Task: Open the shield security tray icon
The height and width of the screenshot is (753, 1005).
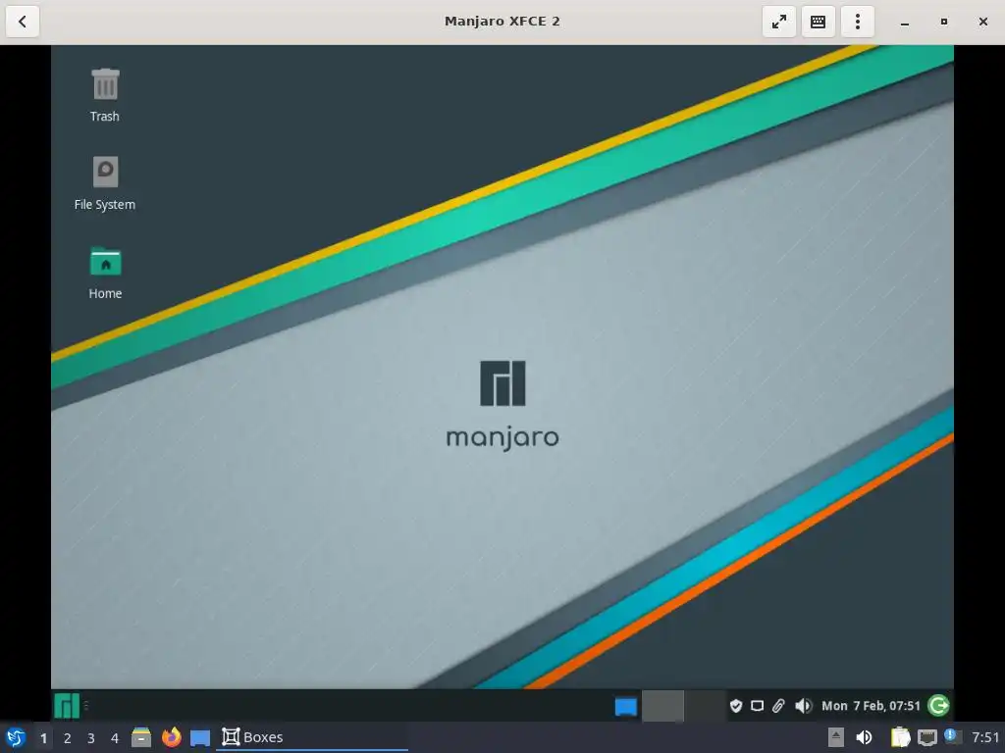Action: 736,706
